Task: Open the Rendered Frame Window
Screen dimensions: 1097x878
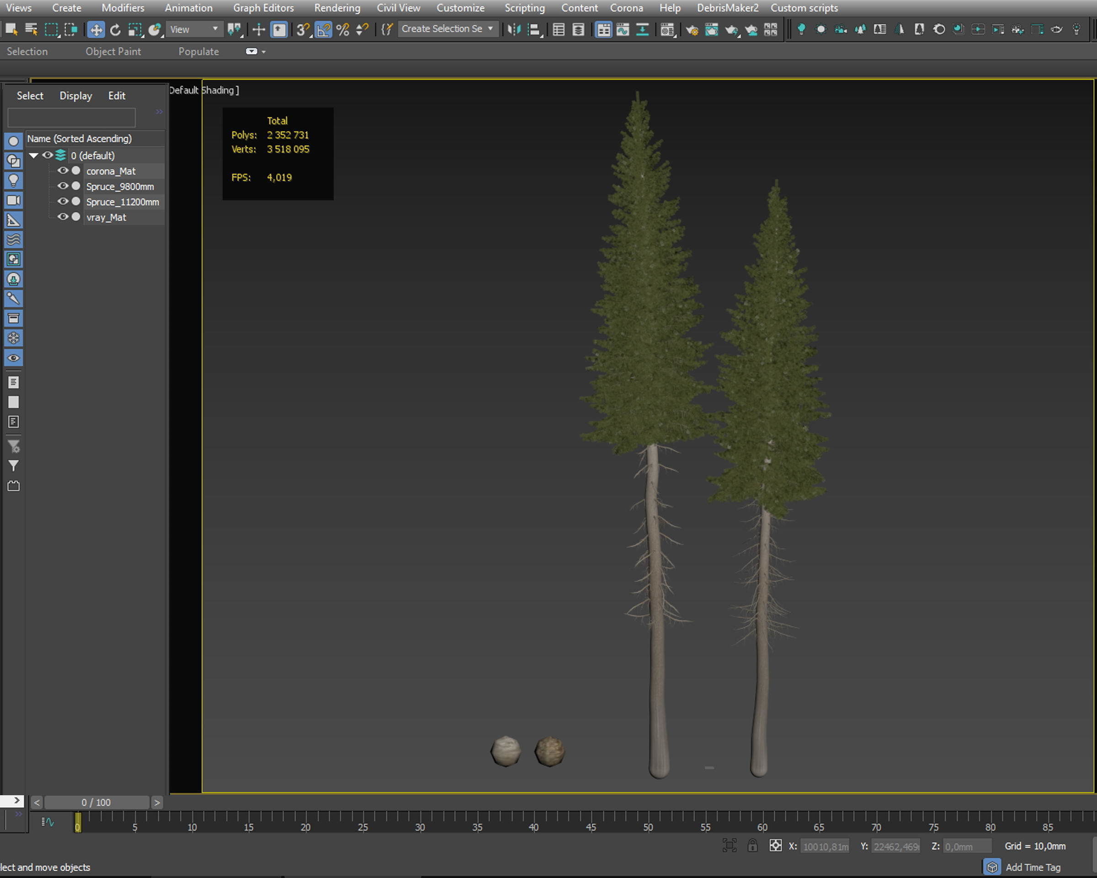Action: [711, 30]
